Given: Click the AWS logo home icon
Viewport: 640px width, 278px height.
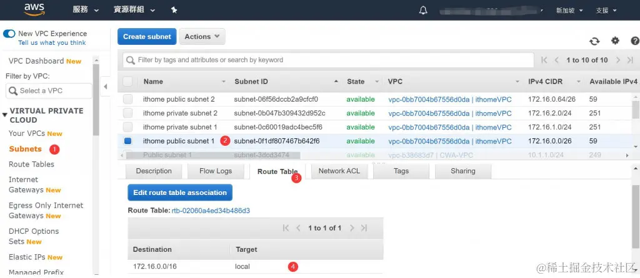Looking at the screenshot, I should point(34,10).
